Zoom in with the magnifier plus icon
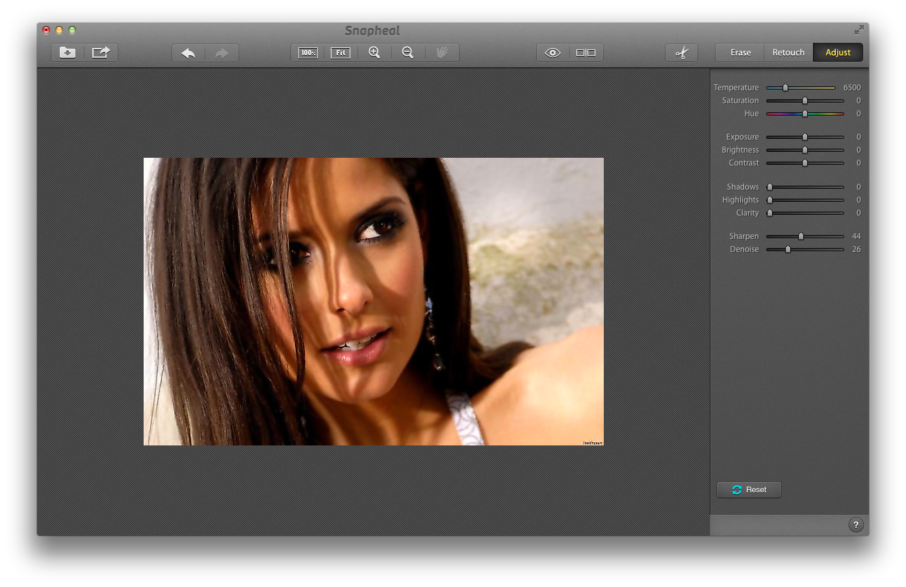The height and width of the screenshot is (587, 906). coord(374,53)
